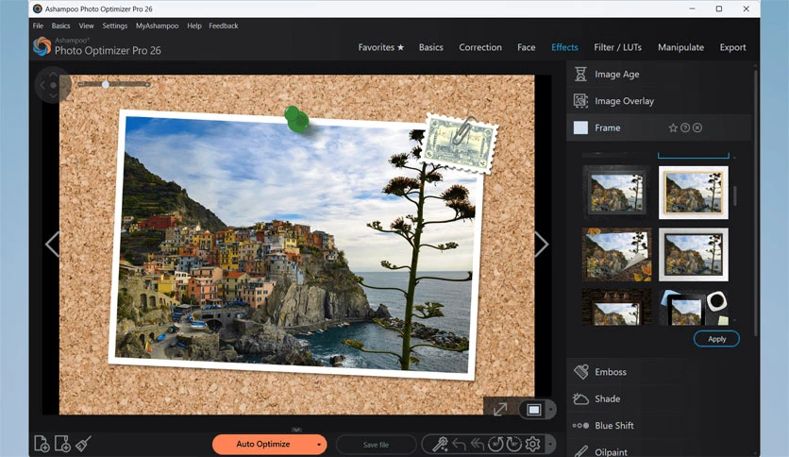Click the view mode rectangle icon
The width and height of the screenshot is (789, 457).
point(534,410)
